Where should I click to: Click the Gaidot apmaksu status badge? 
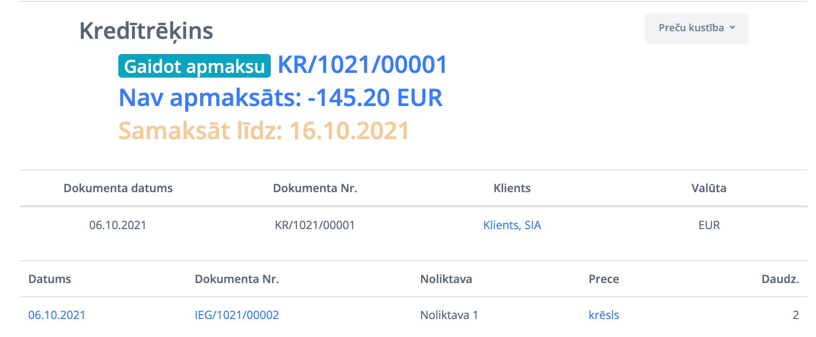coord(194,66)
